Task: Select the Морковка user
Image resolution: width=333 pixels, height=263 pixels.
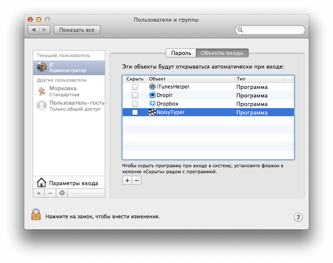Action: pyautogui.click(x=69, y=91)
